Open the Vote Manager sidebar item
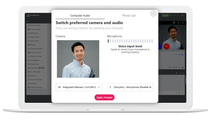The image size is (212, 120). (34, 60)
